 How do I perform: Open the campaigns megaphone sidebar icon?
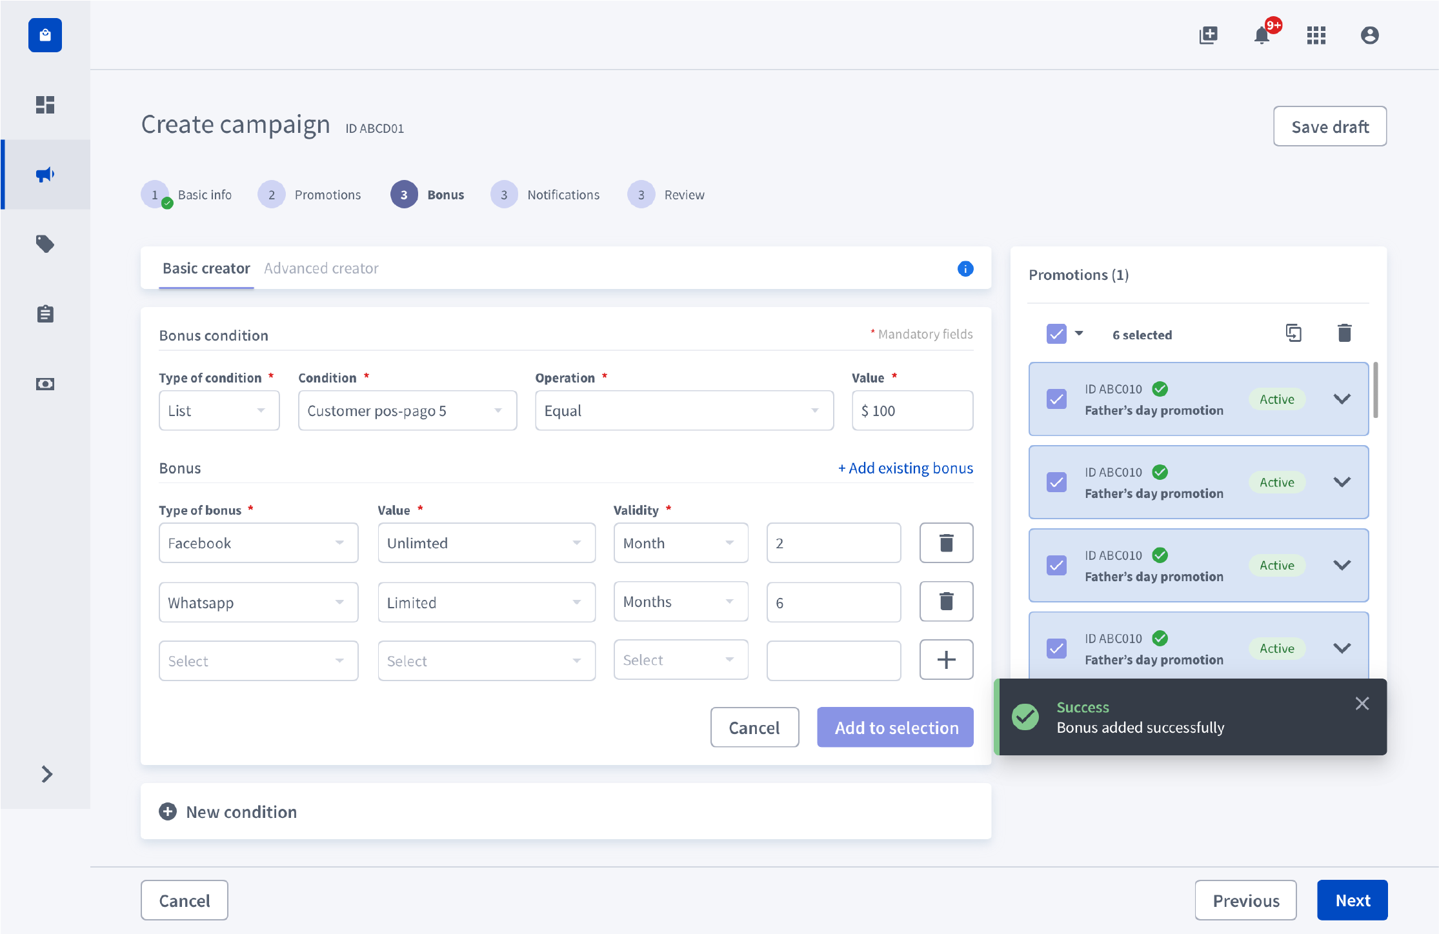(x=45, y=174)
